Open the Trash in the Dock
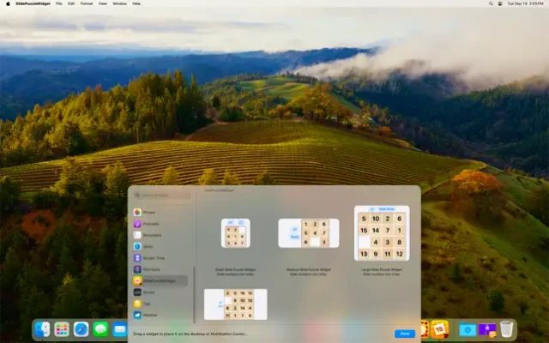Image resolution: width=549 pixels, height=343 pixels. point(506,329)
